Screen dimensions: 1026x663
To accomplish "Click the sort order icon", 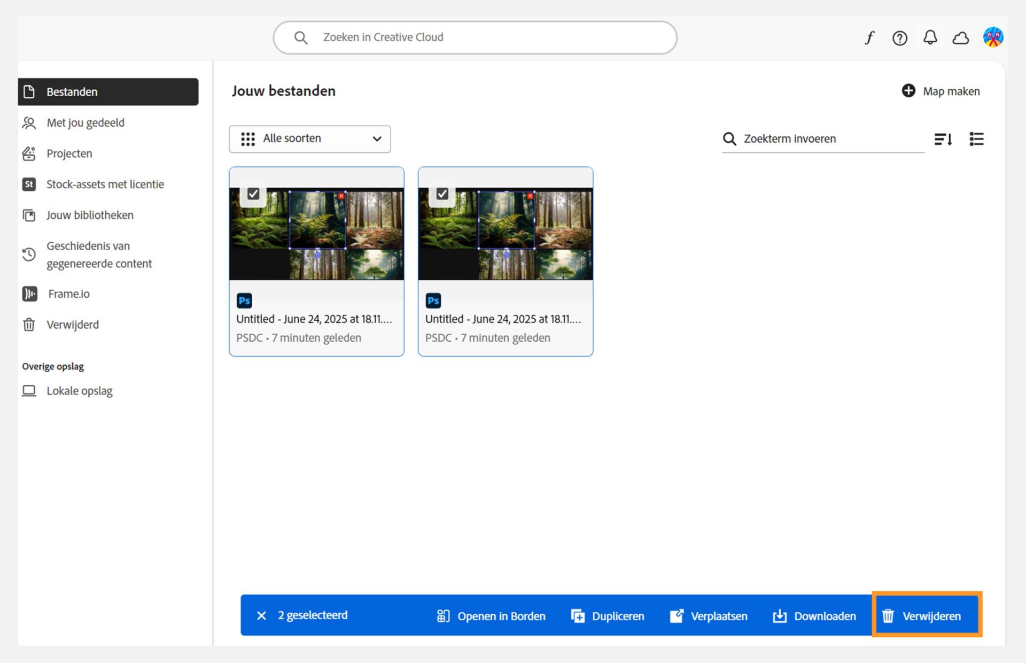I will tap(943, 139).
